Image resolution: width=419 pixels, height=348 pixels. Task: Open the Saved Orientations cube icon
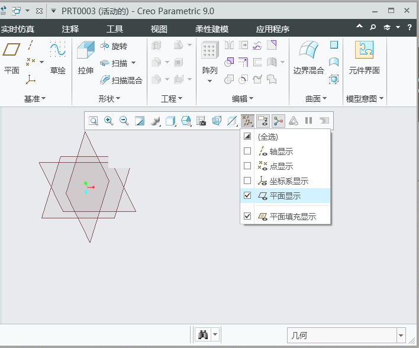pyautogui.click(x=186, y=121)
